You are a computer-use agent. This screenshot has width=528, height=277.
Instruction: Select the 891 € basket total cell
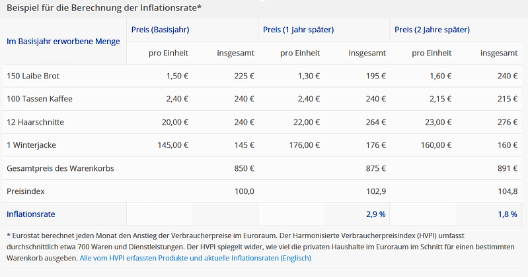click(x=506, y=168)
